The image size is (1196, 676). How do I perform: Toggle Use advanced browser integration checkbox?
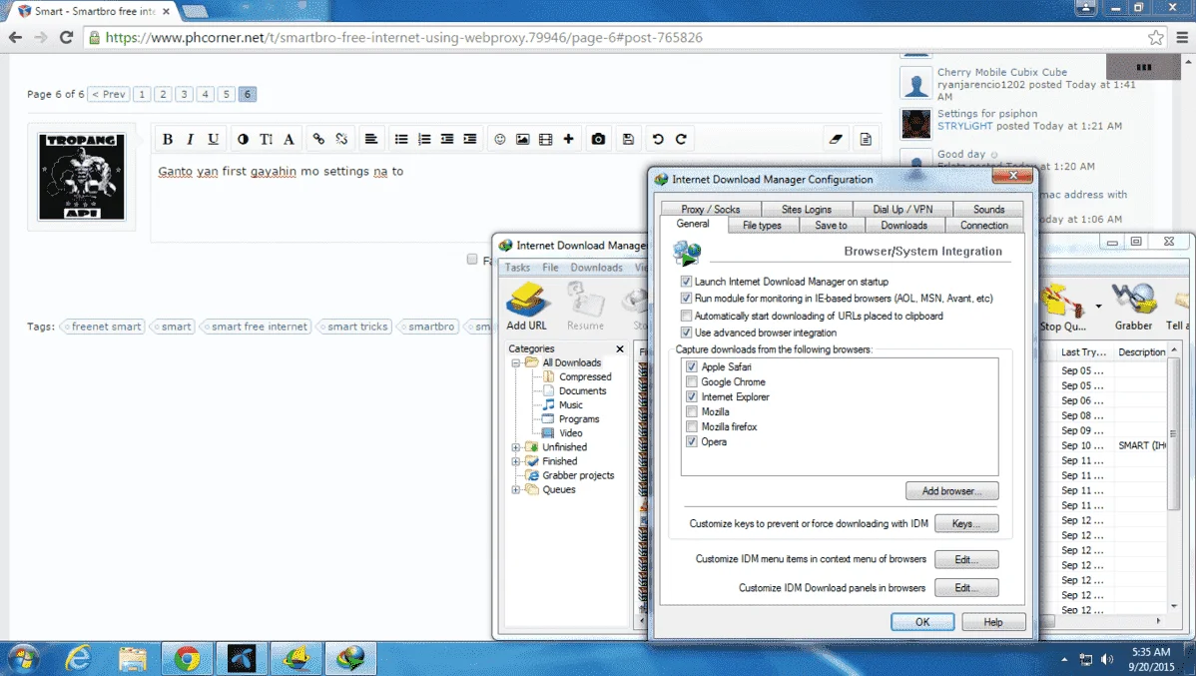click(x=686, y=333)
